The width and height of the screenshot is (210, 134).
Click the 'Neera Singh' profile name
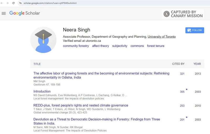(76, 30)
